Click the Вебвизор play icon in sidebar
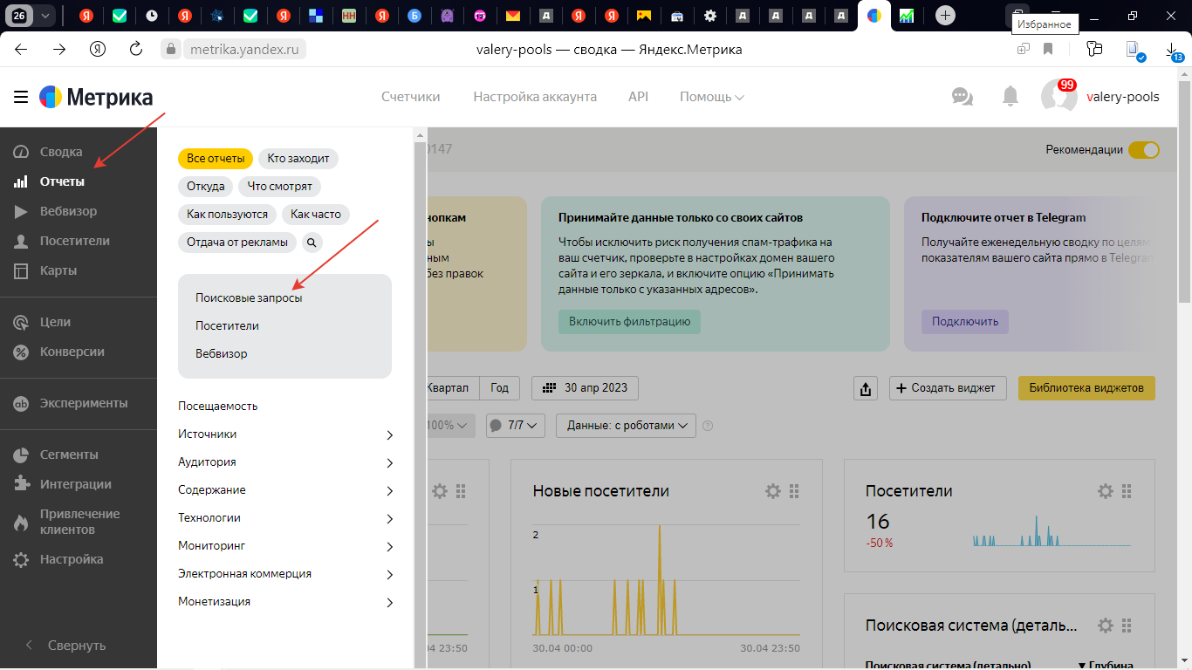This screenshot has width=1192, height=670. (x=21, y=211)
